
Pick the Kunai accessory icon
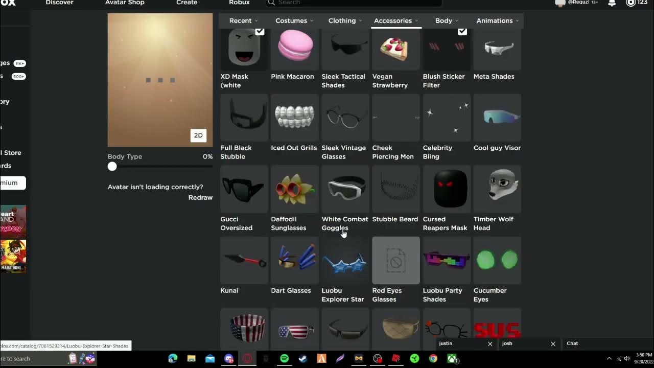coord(244,260)
